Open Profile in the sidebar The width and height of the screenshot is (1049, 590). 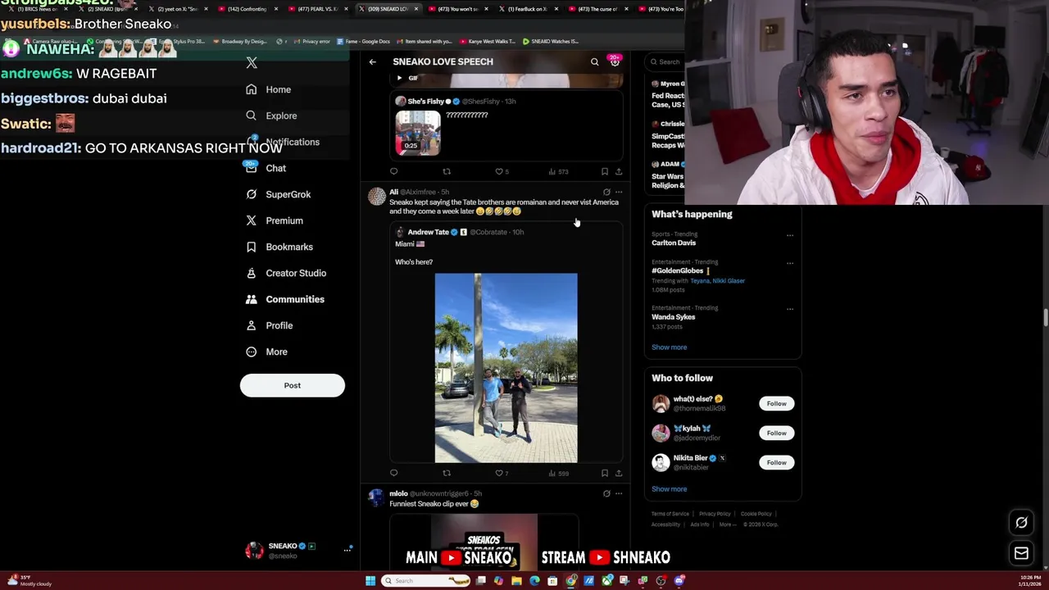(269, 325)
